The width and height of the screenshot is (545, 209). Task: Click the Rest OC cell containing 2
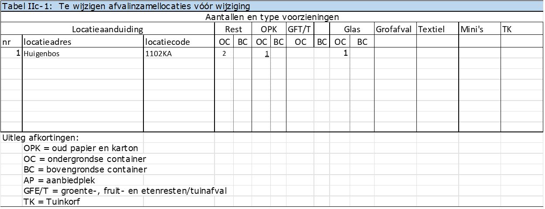224,54
